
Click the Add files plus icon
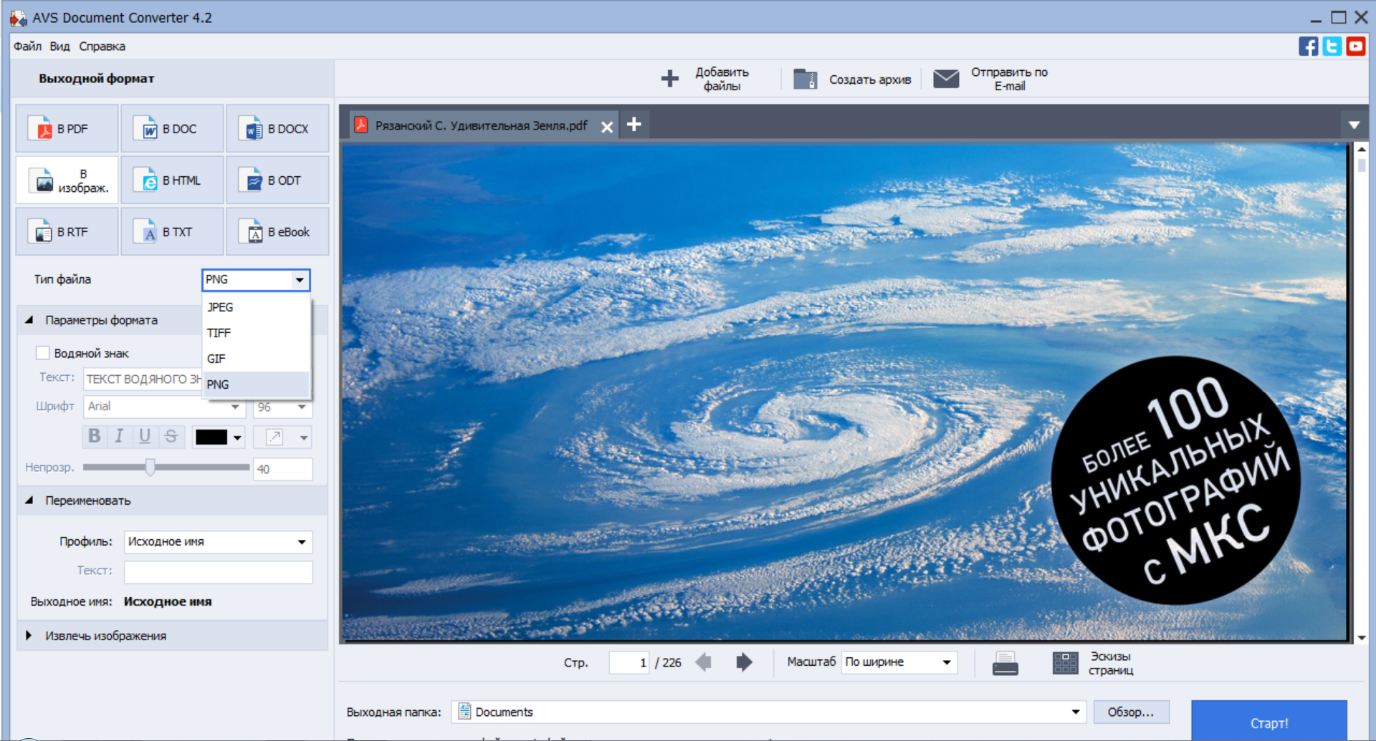pos(669,79)
